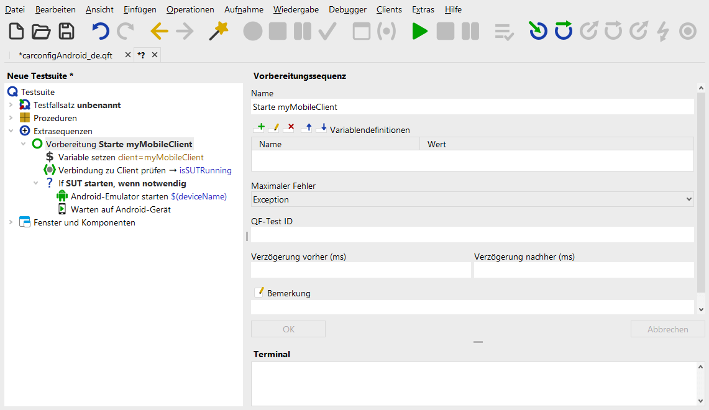The height and width of the screenshot is (410, 709).
Task: Move variable up with blue arrow
Action: tap(307, 128)
